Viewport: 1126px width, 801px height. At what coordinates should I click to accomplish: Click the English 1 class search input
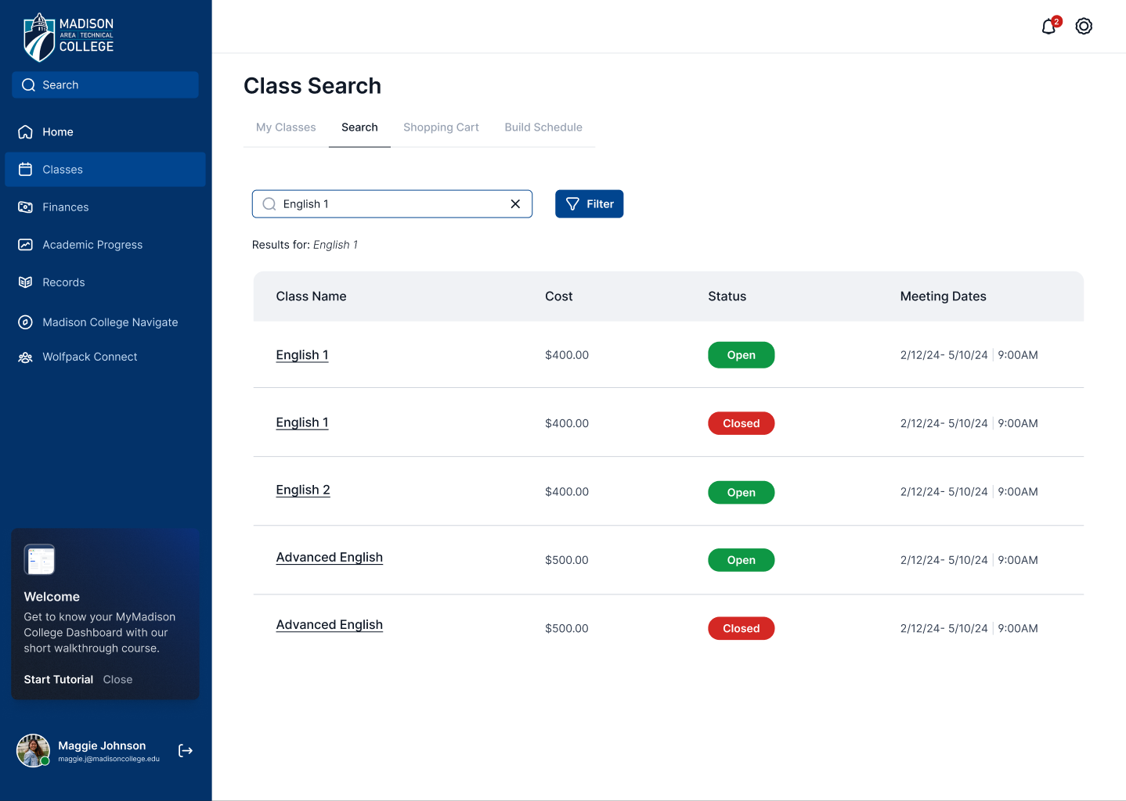click(392, 204)
